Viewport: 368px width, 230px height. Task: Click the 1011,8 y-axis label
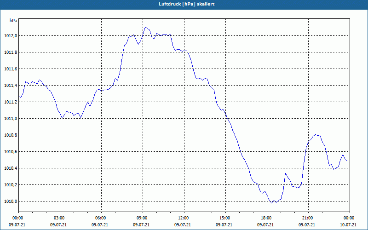(x=11, y=52)
